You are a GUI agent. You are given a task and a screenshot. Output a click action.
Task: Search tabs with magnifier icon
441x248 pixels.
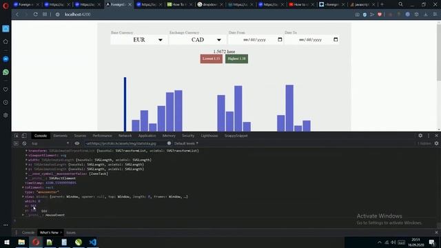tap(400, 4)
